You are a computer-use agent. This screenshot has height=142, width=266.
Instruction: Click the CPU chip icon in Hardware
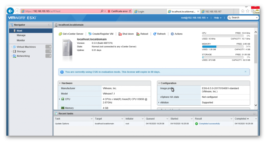click(x=63, y=99)
